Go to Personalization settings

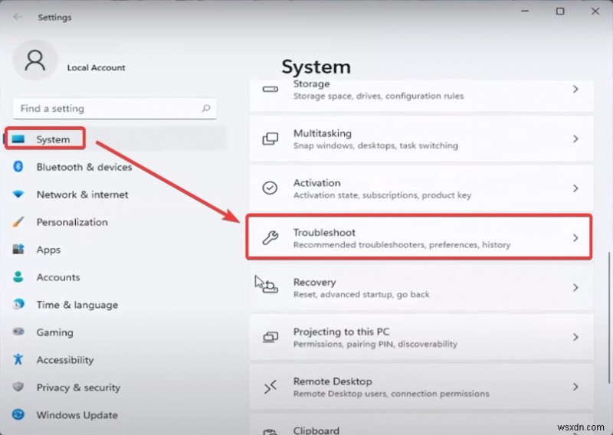72,222
